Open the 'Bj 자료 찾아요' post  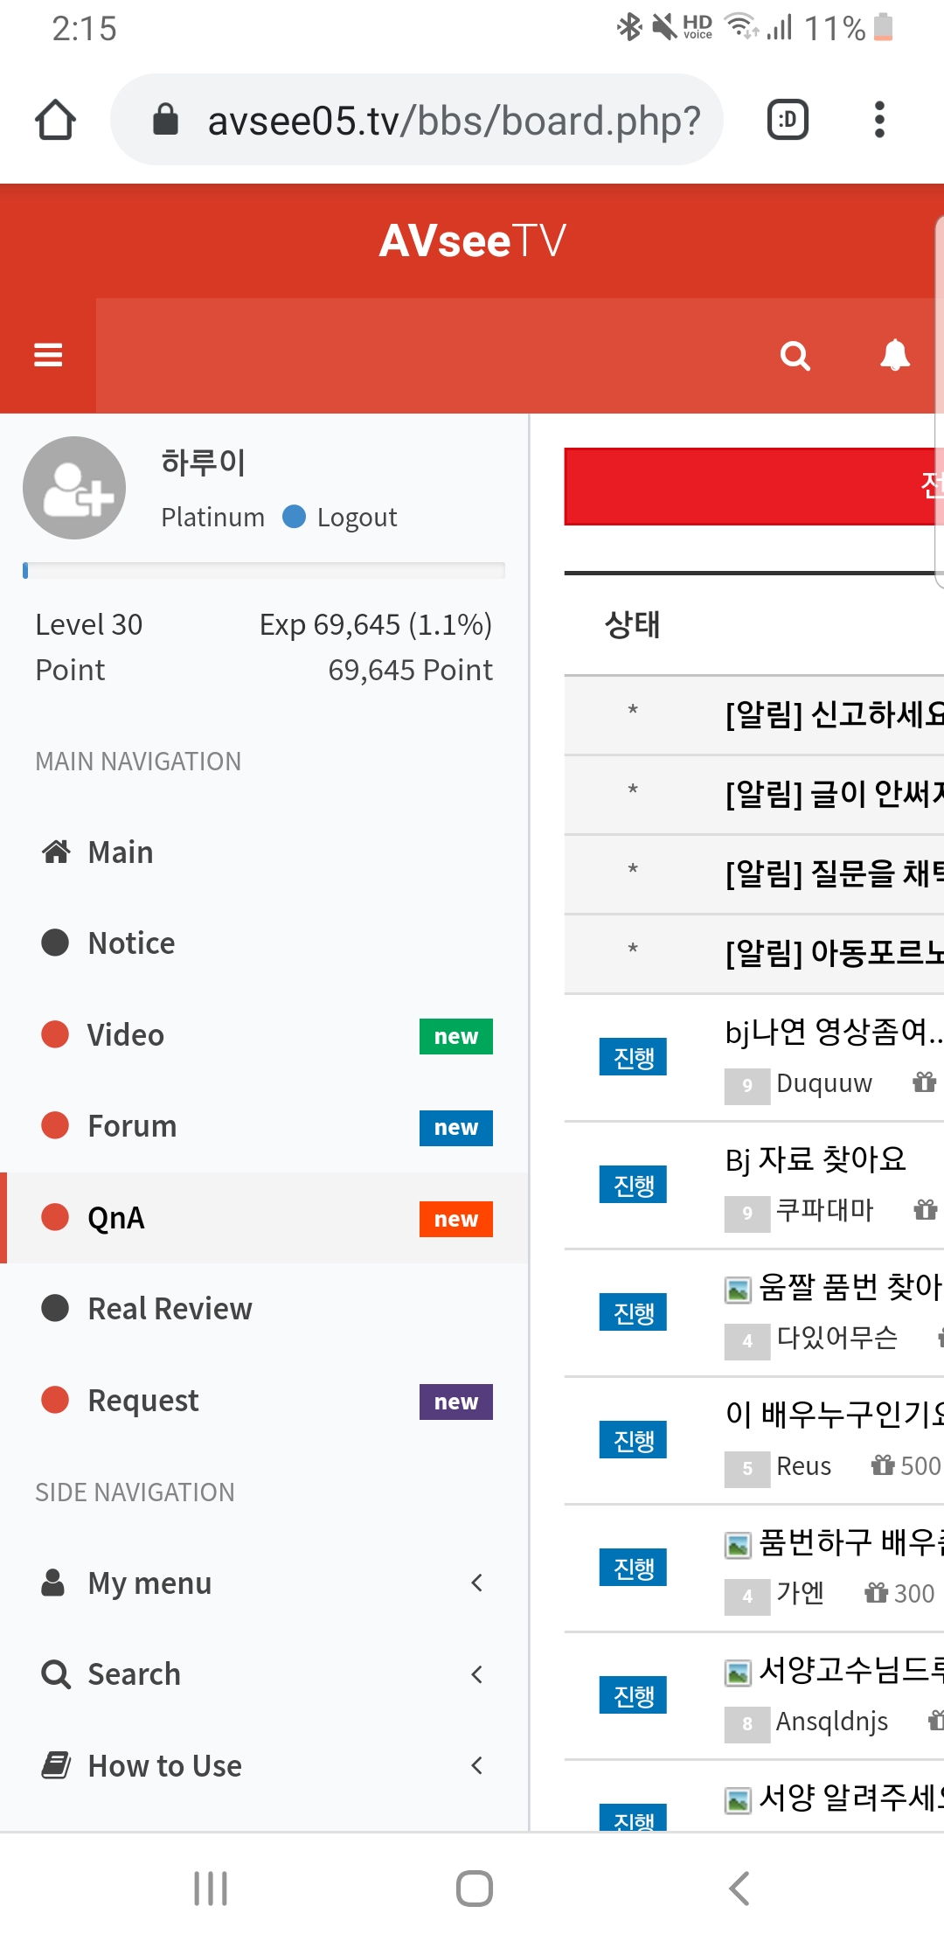816,1159
